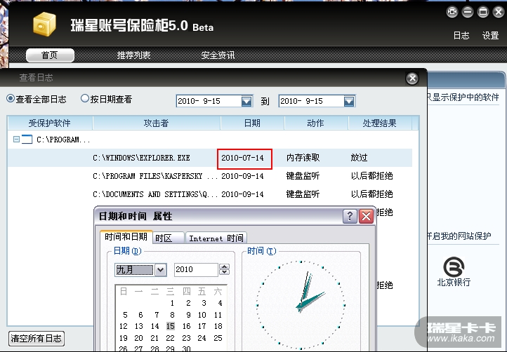507x352 pixels.
Task: Open 安全资讯 tab
Action: click(x=218, y=55)
